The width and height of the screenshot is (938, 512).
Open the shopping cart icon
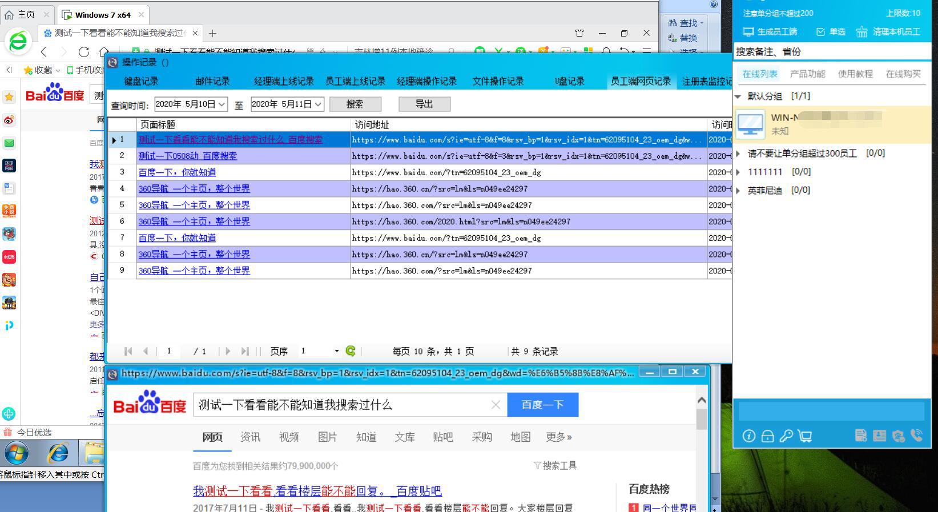coord(805,436)
